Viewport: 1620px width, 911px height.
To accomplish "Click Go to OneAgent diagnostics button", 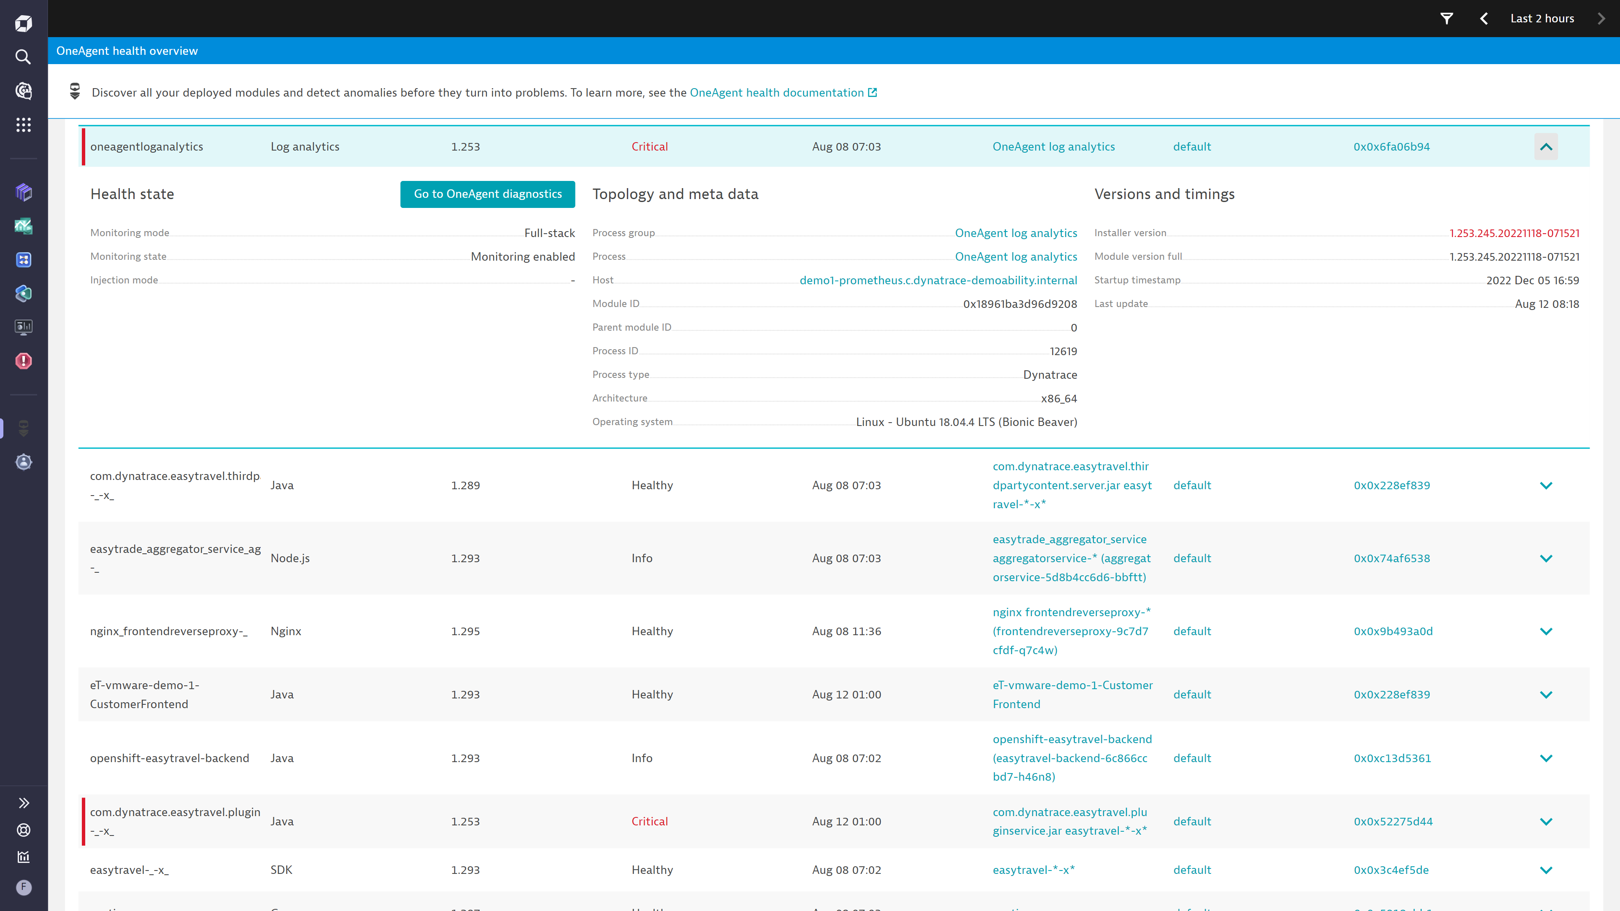I will tap(487, 194).
